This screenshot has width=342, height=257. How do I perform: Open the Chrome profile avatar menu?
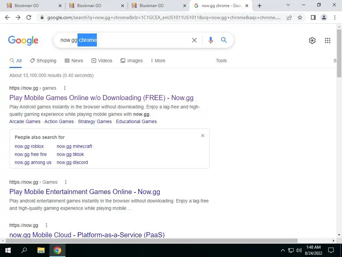click(x=324, y=17)
